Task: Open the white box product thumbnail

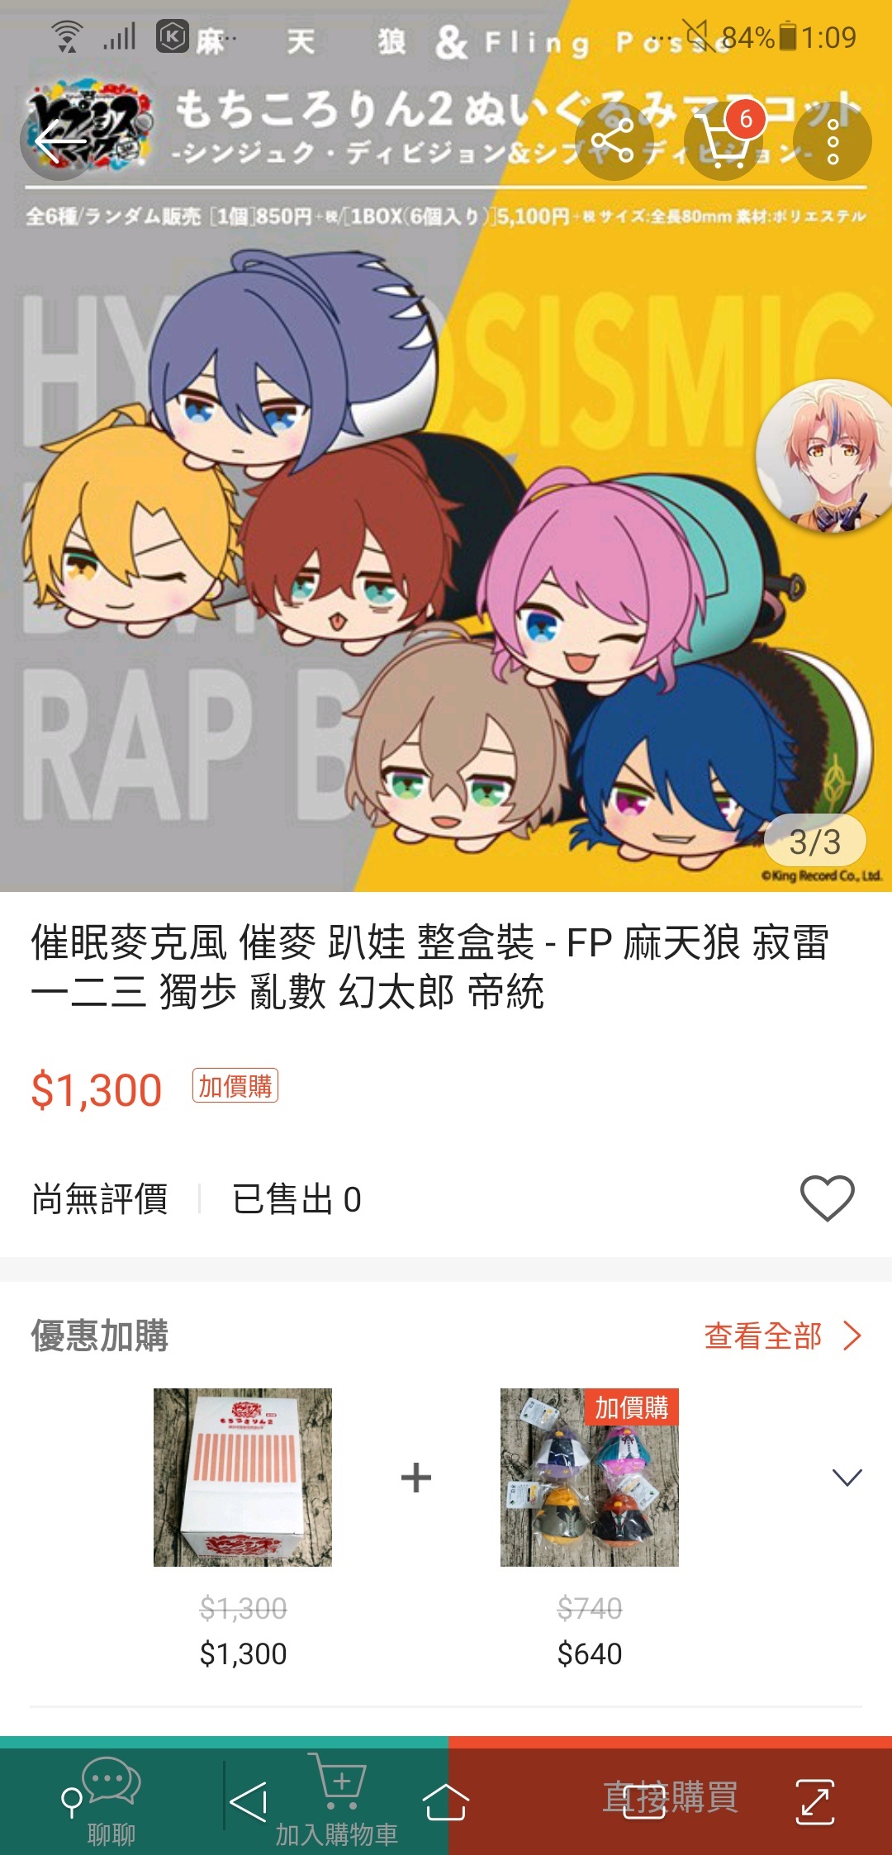Action: point(243,1477)
